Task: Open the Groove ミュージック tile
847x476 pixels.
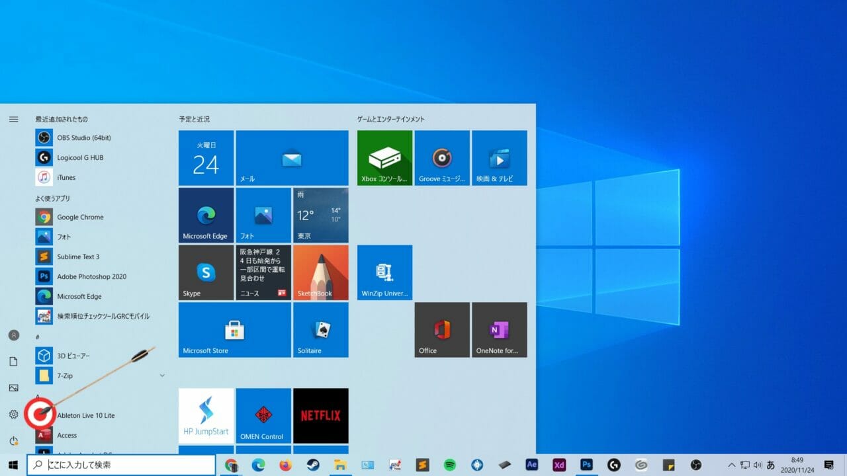Action: click(x=442, y=157)
